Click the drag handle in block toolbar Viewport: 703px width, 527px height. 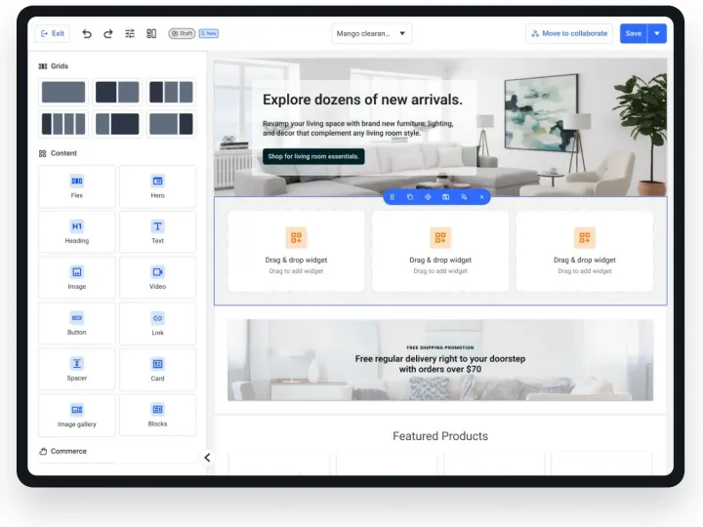(393, 197)
